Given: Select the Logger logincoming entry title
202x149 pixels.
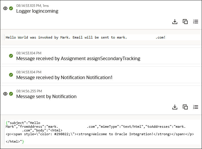Looking at the screenshot, I should pyautogui.click(x=37, y=11).
